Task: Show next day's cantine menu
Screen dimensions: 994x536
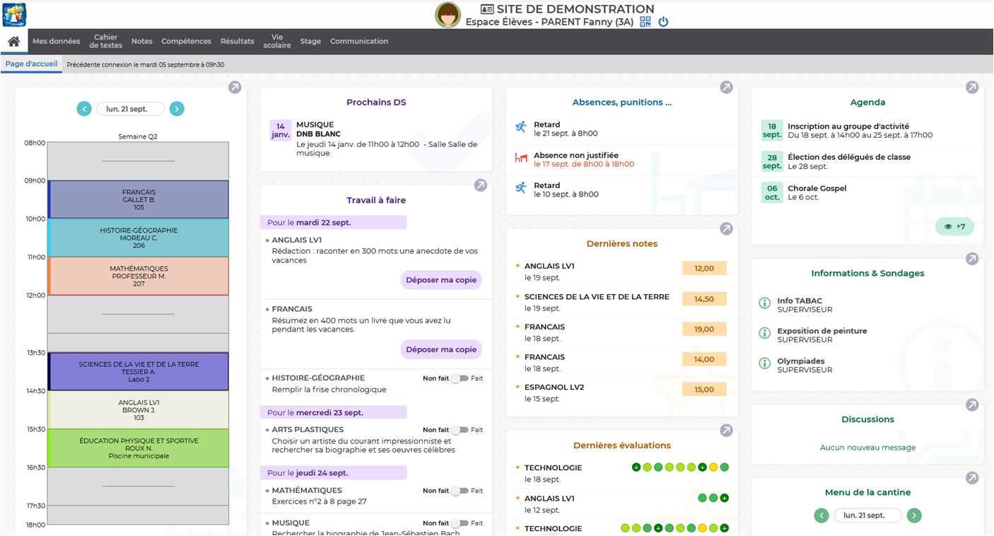Action: [914, 515]
